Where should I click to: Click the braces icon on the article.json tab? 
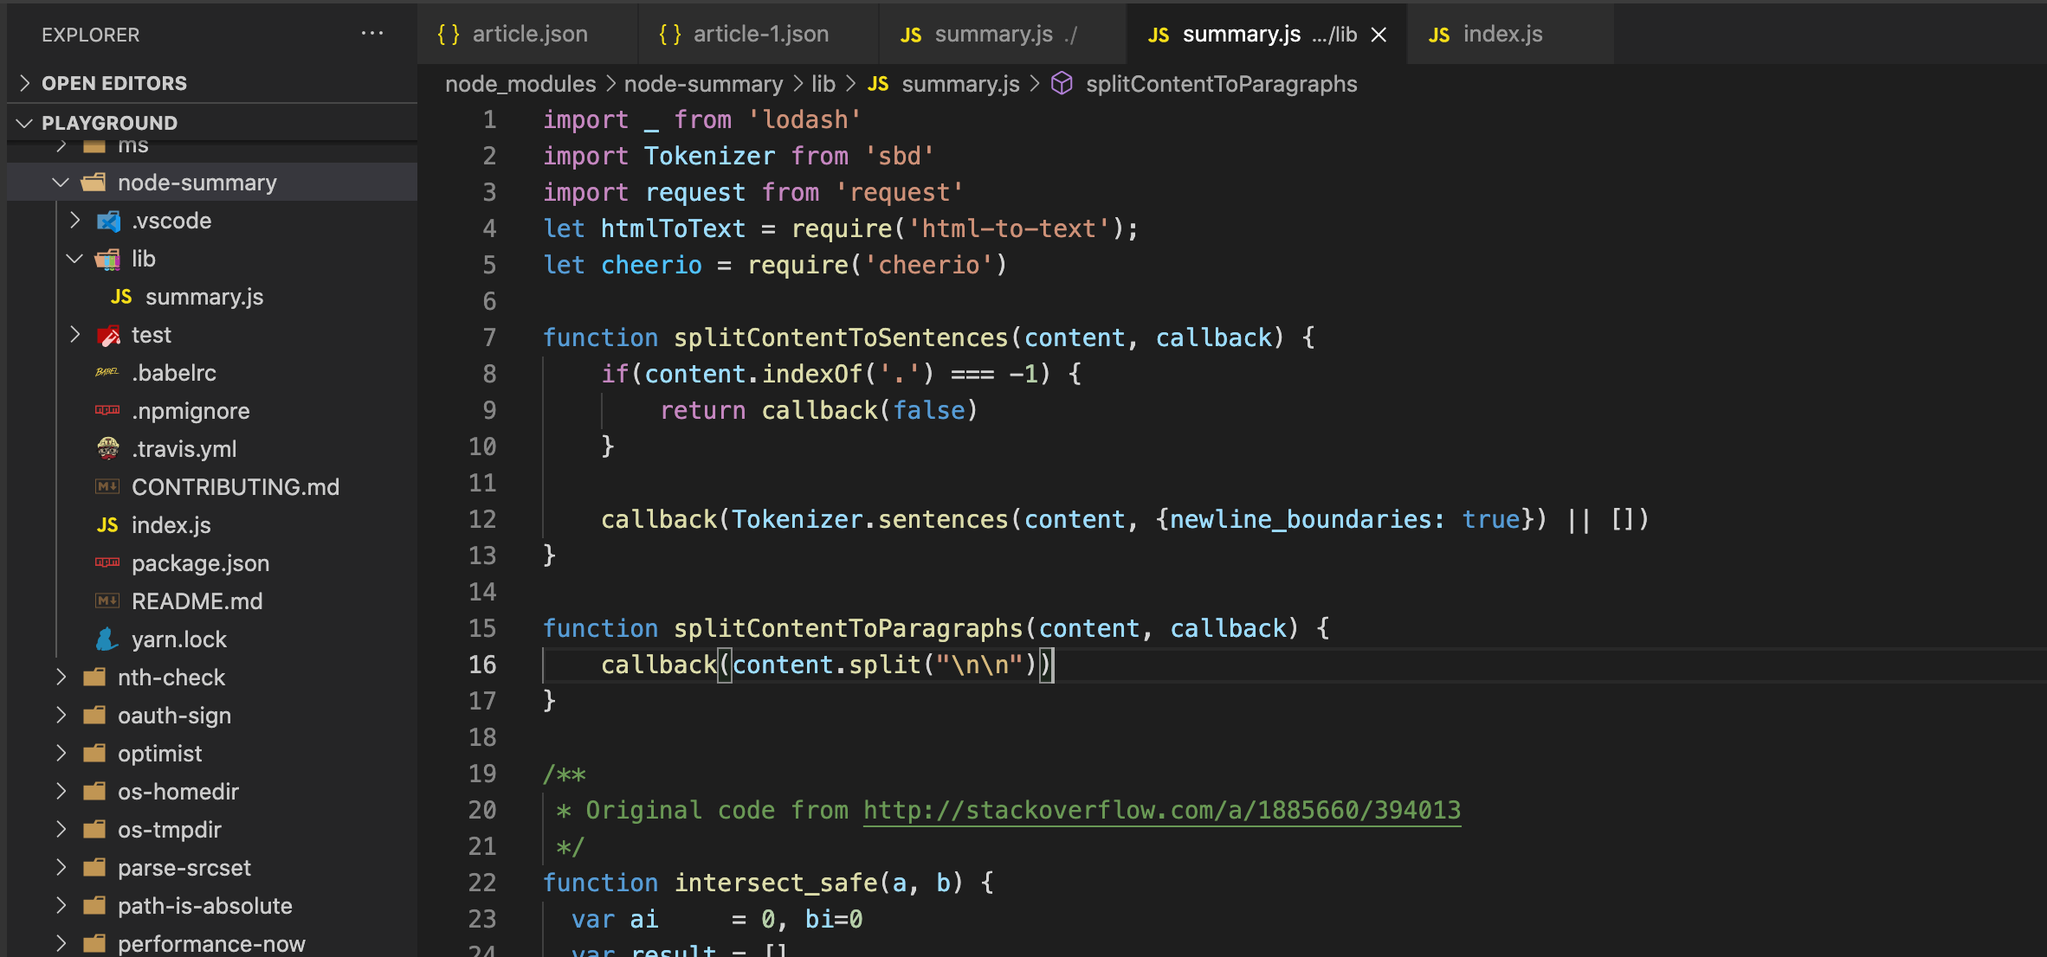(449, 35)
